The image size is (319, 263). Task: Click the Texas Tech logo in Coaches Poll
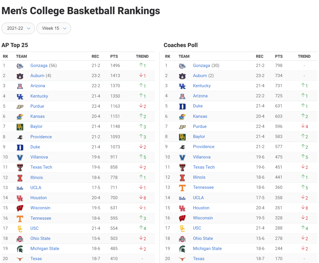182,167
